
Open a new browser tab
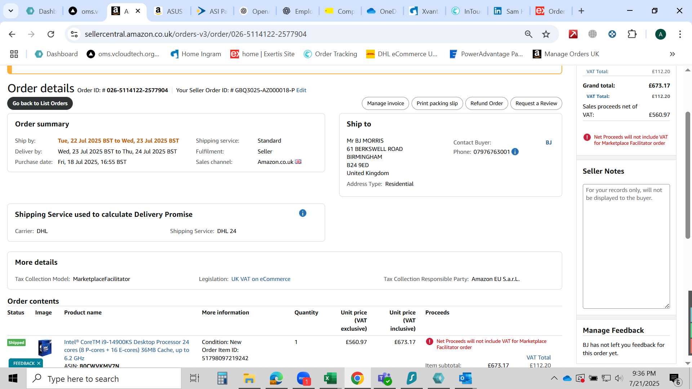pos(581,11)
